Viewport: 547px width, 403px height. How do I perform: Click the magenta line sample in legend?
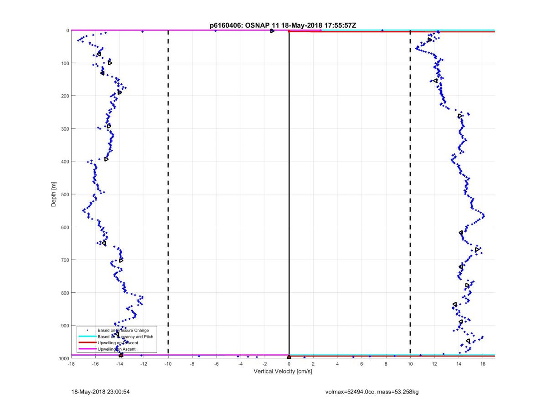click(x=87, y=349)
